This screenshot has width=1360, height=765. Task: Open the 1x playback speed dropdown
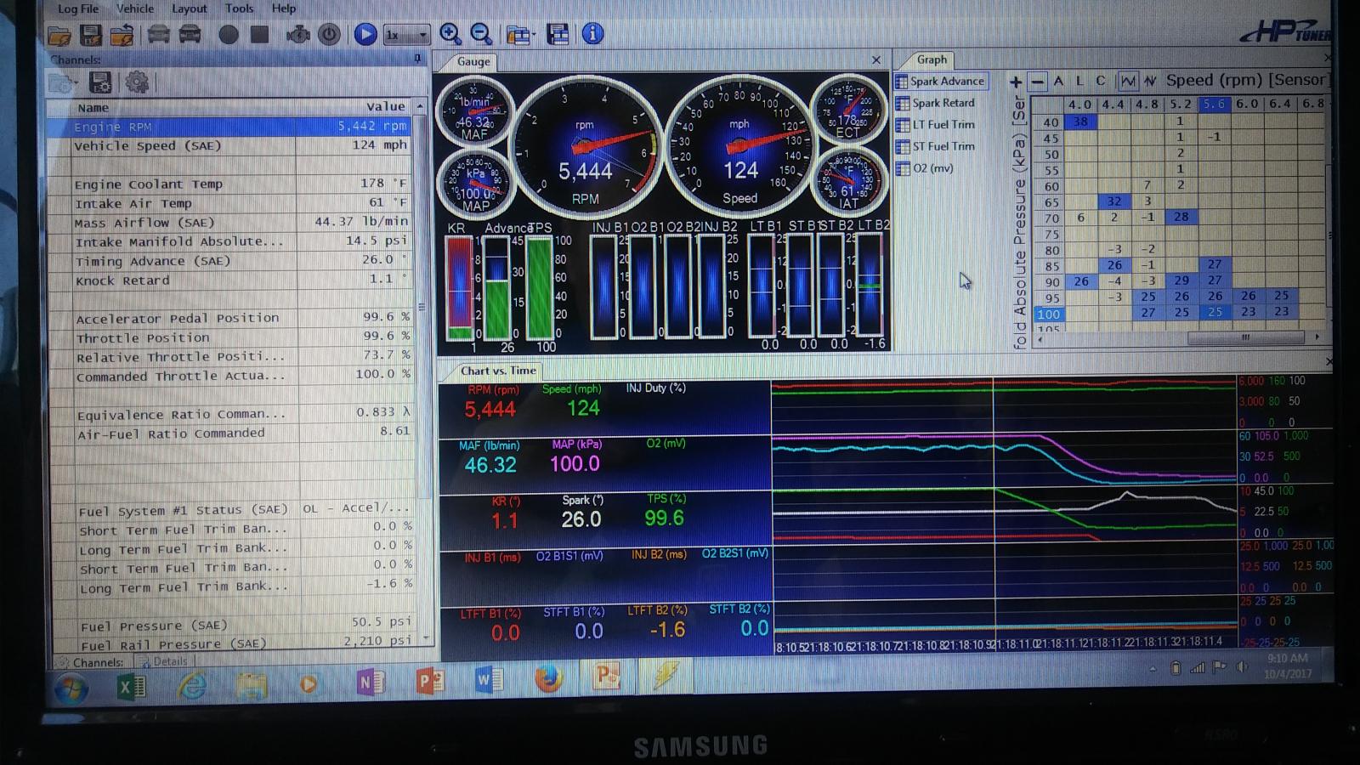[406, 35]
